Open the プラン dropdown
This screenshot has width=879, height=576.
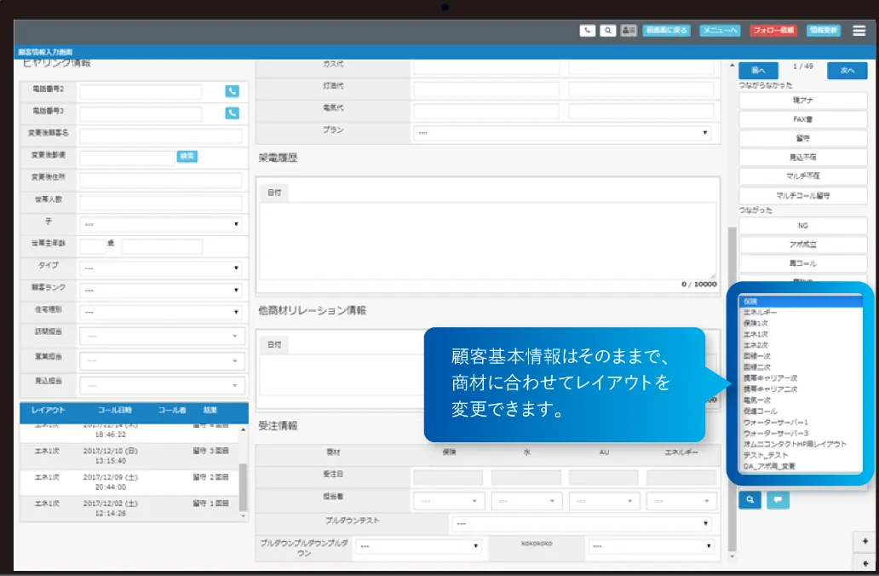pyautogui.click(x=562, y=133)
